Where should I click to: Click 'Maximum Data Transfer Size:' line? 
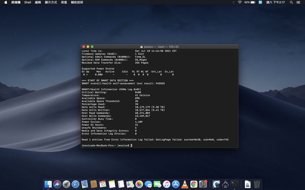[115, 62]
